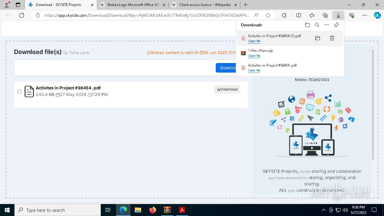
Task: Switch to Client access license Wikipedia tab
Action: coord(205,5)
